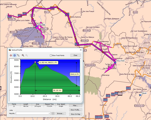Click the CA-09 highway shield

click(x=128, y=88)
